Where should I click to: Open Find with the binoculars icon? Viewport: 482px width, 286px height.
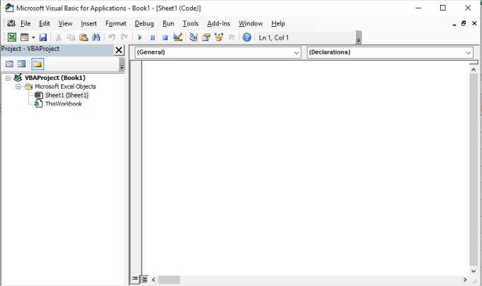point(96,38)
